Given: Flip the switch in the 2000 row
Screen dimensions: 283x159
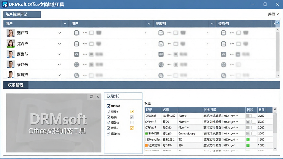Looking at the screenshot, I should 251,133.
